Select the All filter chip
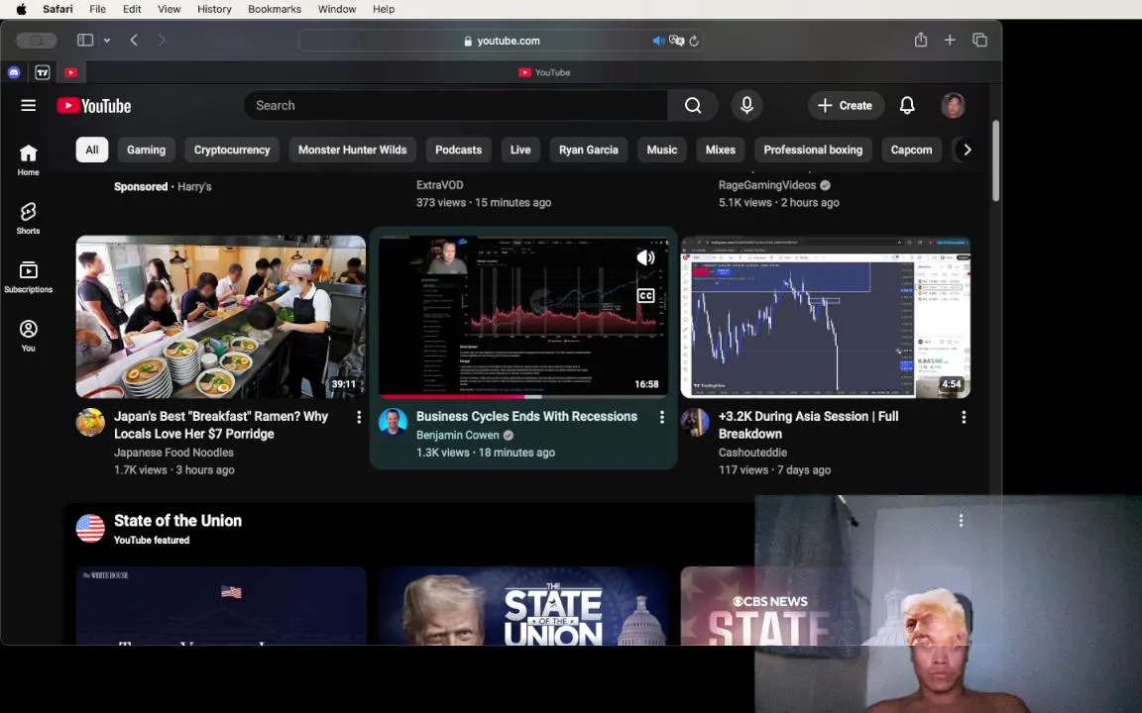 (x=92, y=150)
